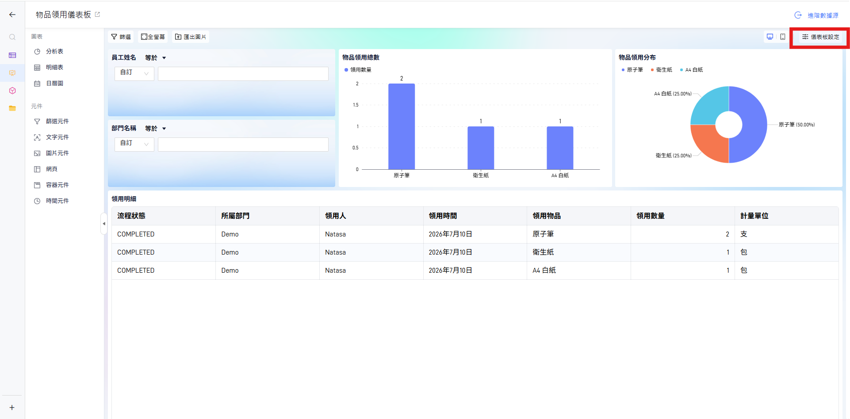
Task: Open the purple list view icon in left rail
Action: (12, 55)
